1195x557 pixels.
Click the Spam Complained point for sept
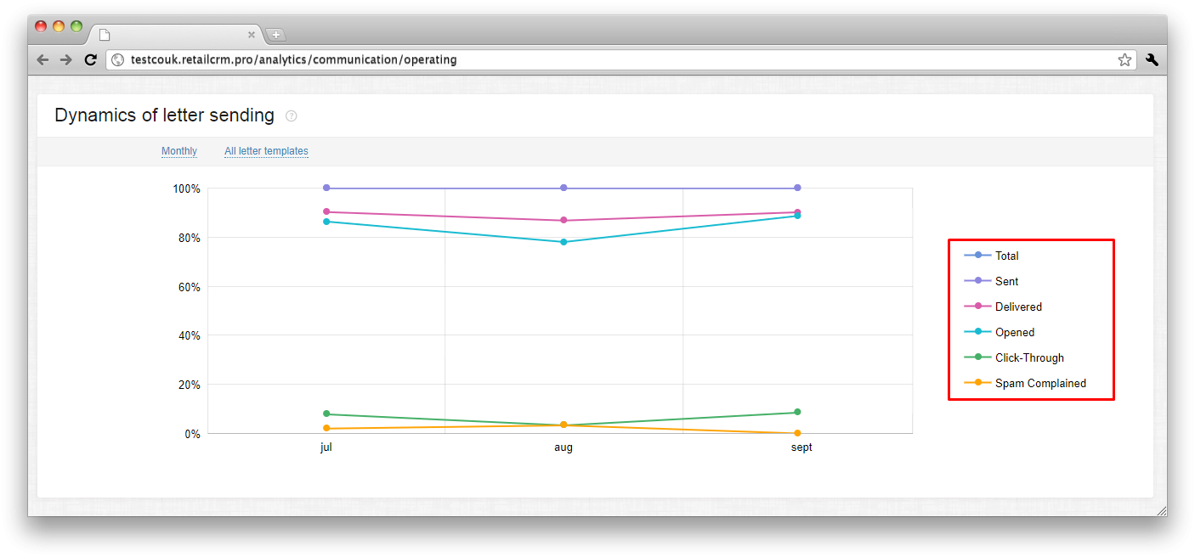797,433
